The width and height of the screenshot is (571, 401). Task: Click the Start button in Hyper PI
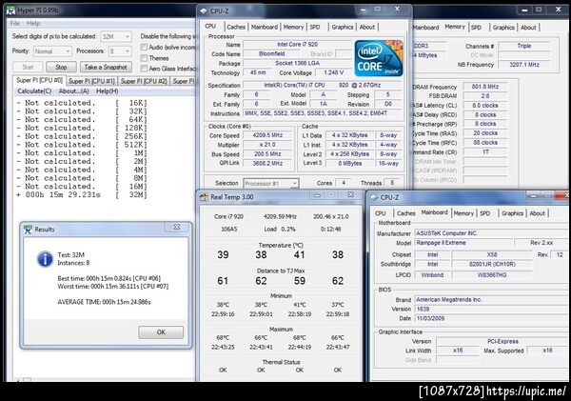pos(28,67)
